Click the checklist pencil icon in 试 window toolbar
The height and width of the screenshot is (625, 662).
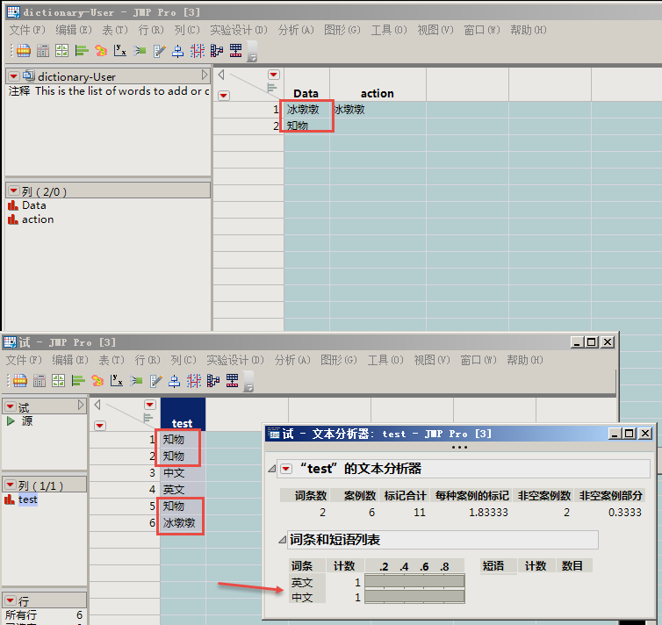[155, 381]
